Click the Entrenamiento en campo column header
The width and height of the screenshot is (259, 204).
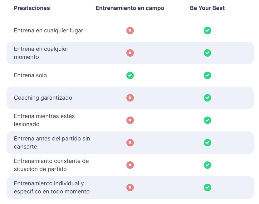pos(130,8)
